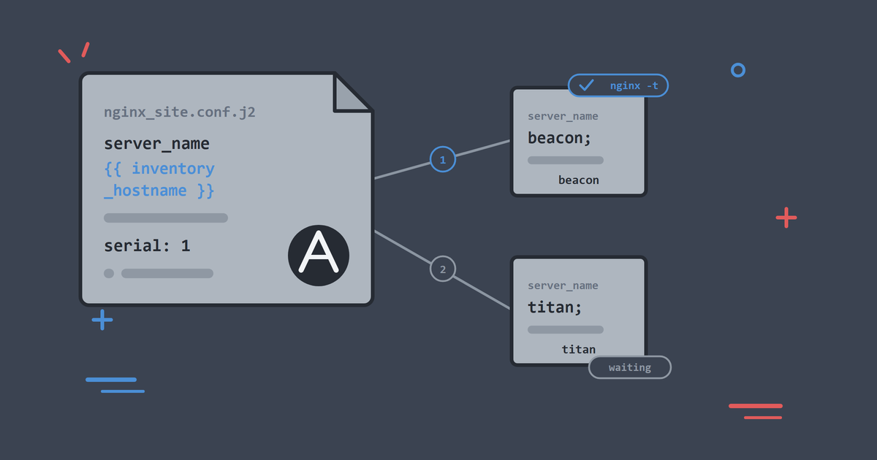Open the beacon server config card
The image size is (877, 460).
pyautogui.click(x=579, y=142)
